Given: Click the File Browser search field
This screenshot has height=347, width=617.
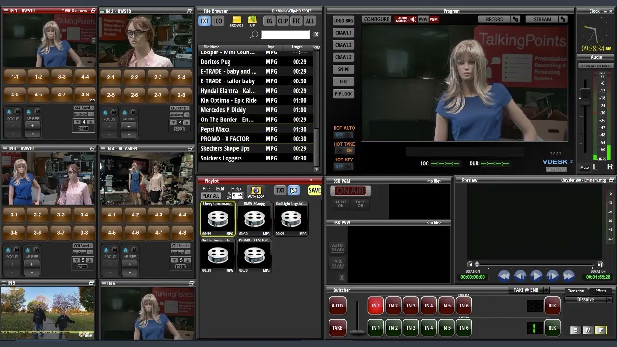Looking at the screenshot, I should pyautogui.click(x=285, y=34).
